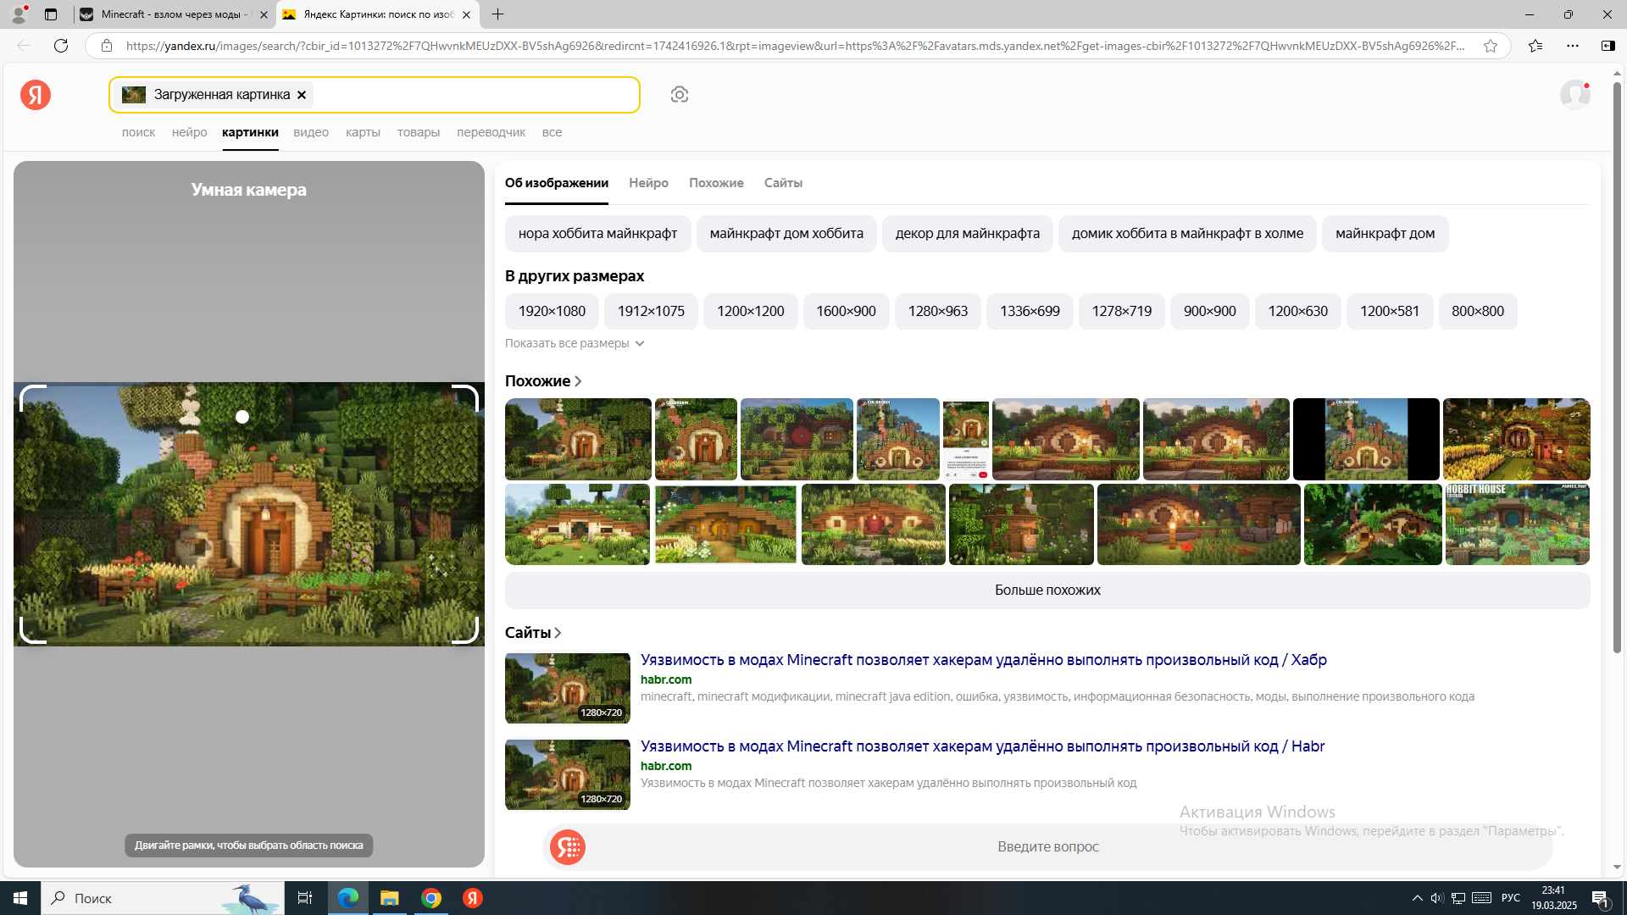Click 'нора хоббита майнкрафт' suggestion
The image size is (1627, 915).
597,234
